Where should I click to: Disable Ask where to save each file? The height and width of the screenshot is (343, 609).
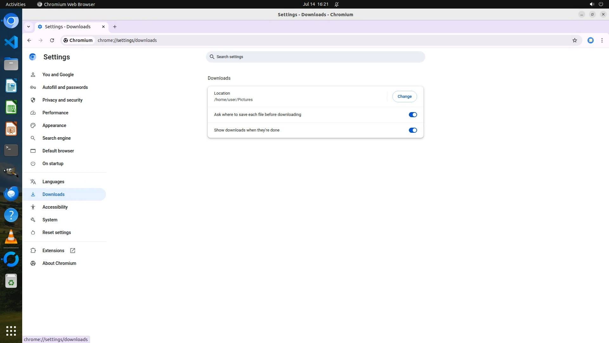(x=413, y=115)
